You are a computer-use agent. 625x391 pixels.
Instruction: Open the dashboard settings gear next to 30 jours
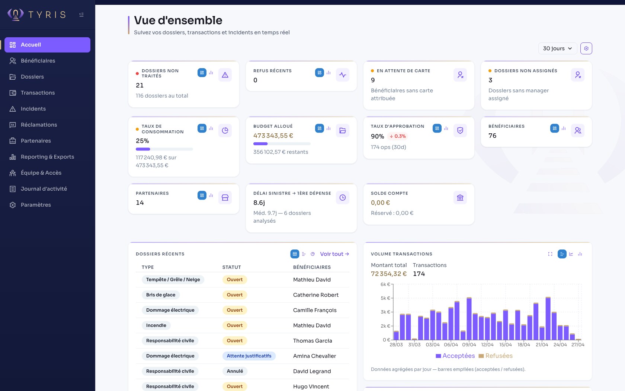[x=586, y=48]
